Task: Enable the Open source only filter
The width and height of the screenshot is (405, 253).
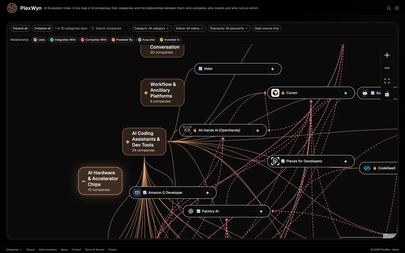Action: click(x=267, y=28)
